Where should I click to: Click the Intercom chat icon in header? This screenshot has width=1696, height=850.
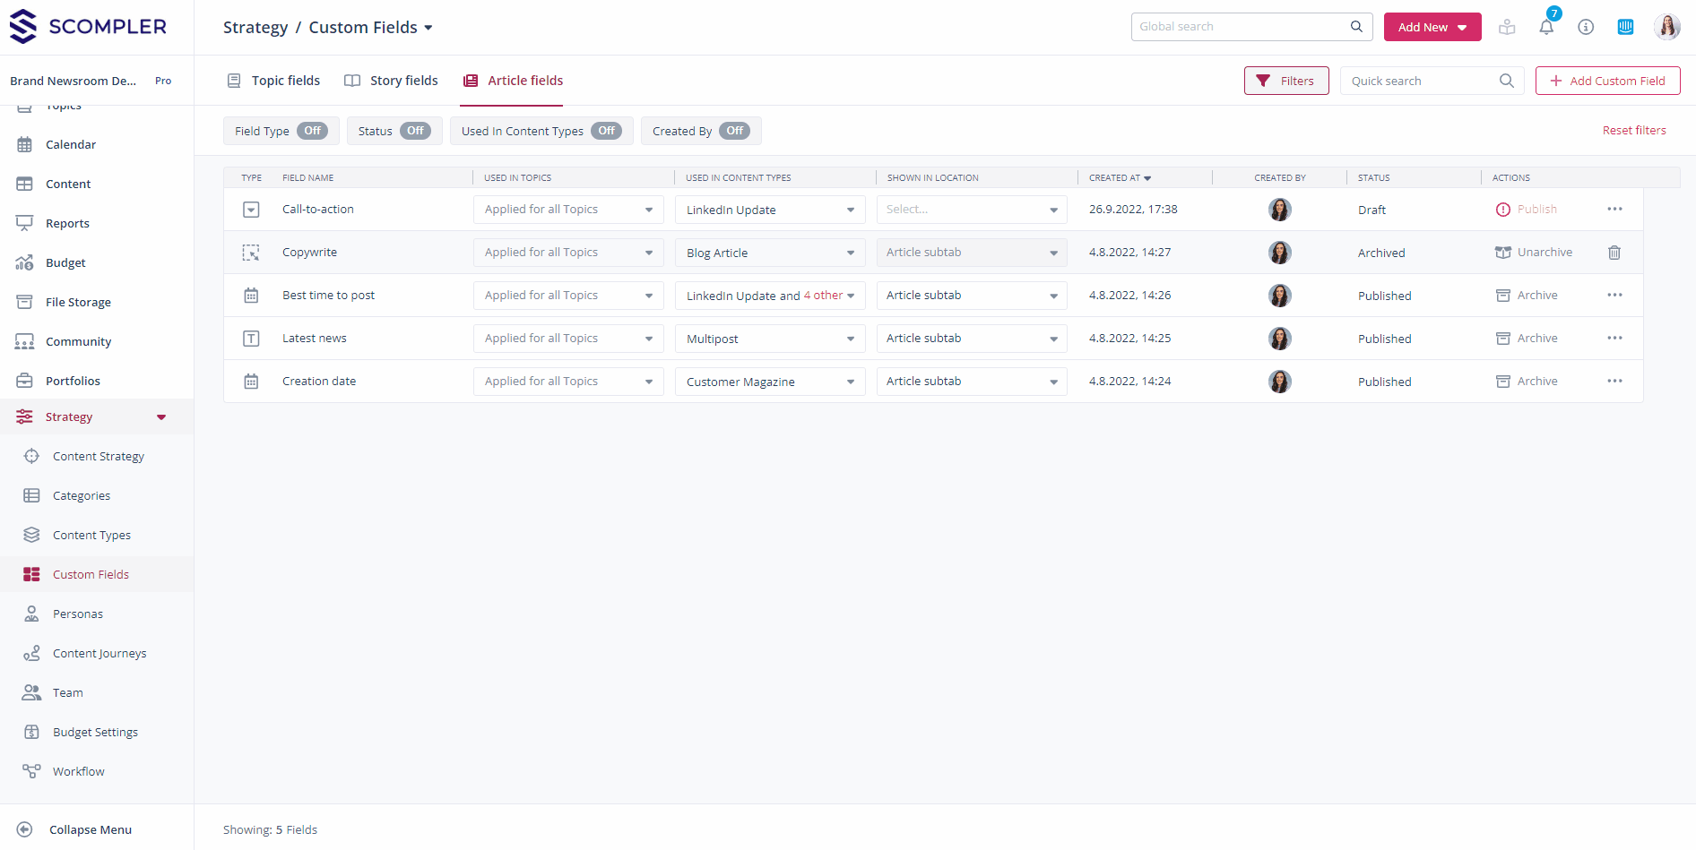(x=1625, y=27)
